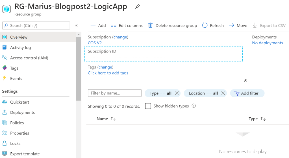This screenshot has height=158, width=289.
Task: Click the Refresh circular arrow icon
Action: point(205,25)
